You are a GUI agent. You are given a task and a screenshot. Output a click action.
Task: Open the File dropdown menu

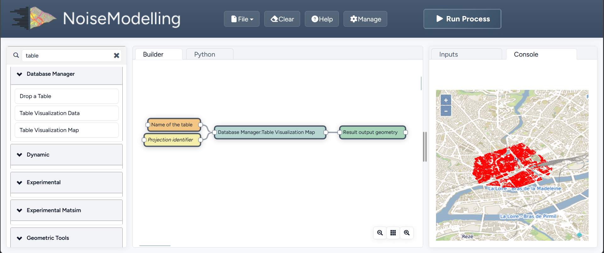click(242, 19)
